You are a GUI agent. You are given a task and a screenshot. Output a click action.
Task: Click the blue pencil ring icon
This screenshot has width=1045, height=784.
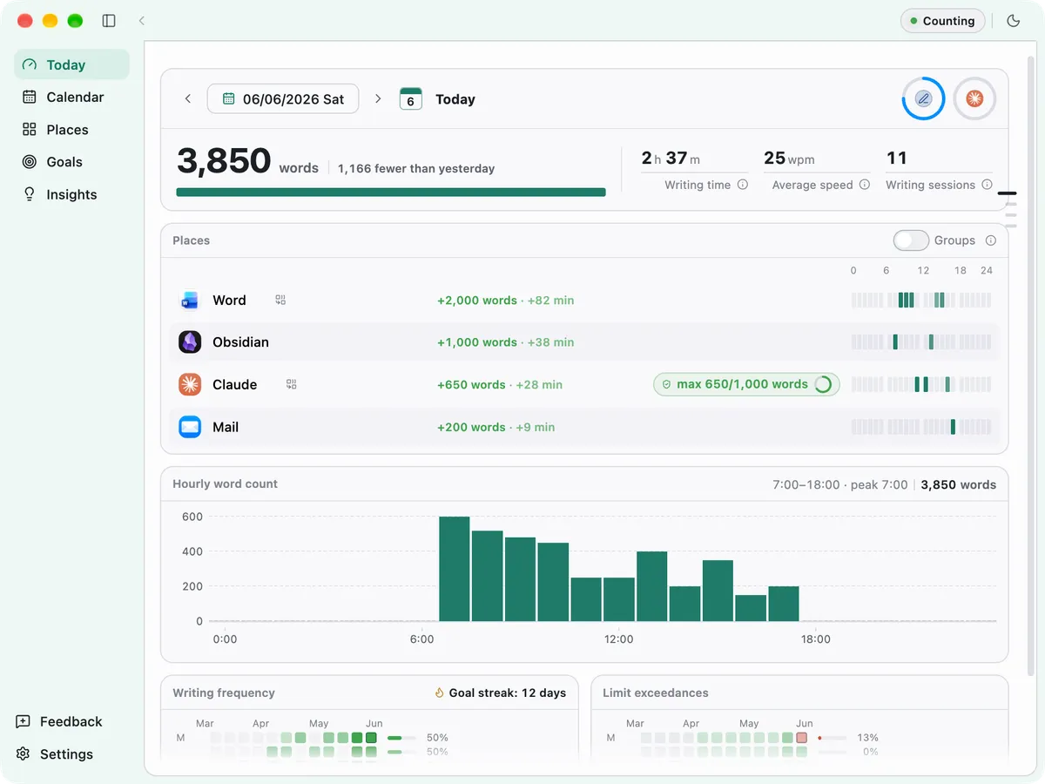[x=923, y=98]
